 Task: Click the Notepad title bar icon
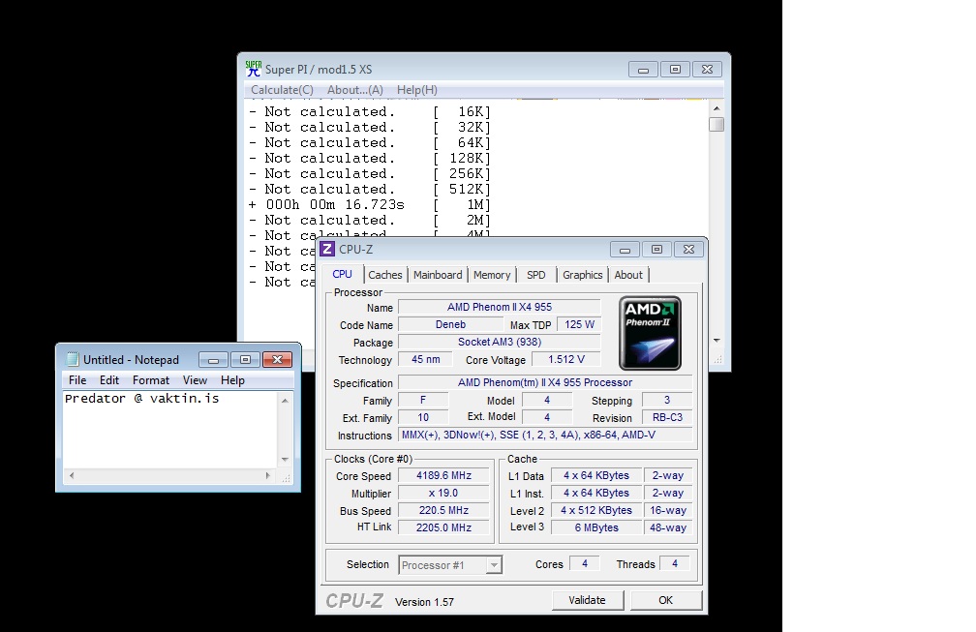72,359
